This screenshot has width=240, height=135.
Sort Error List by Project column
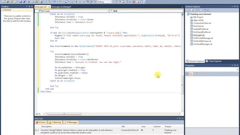(168, 126)
